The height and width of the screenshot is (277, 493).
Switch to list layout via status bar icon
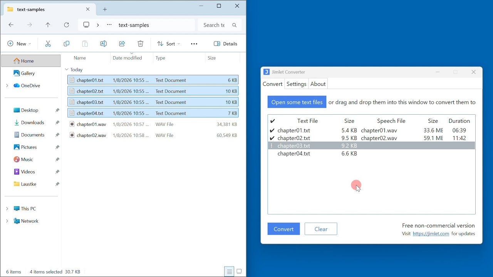pos(229,271)
